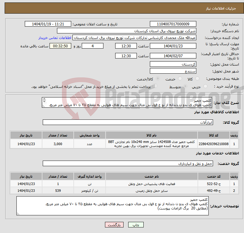Click resize handle of توضیحات خریدار text area
The width and height of the screenshot is (244, 233).
[18, 214]
